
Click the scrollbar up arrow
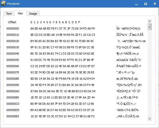[150, 21]
